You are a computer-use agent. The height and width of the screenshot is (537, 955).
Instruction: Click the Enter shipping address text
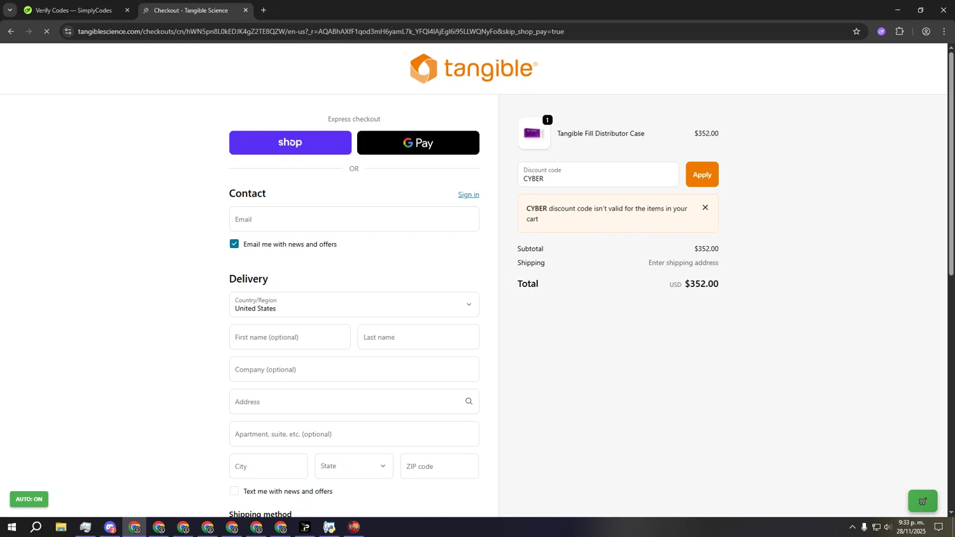[x=683, y=263]
